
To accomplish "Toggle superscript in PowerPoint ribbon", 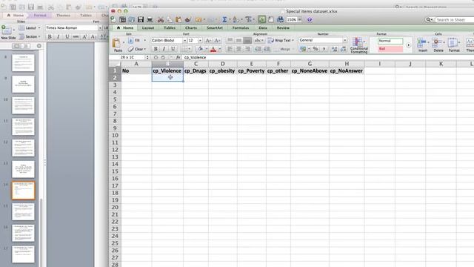I will 84,36.
